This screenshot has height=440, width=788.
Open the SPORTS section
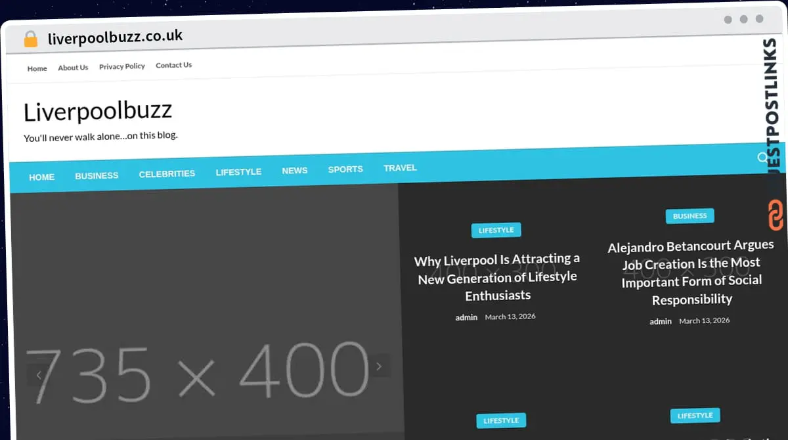tap(345, 169)
